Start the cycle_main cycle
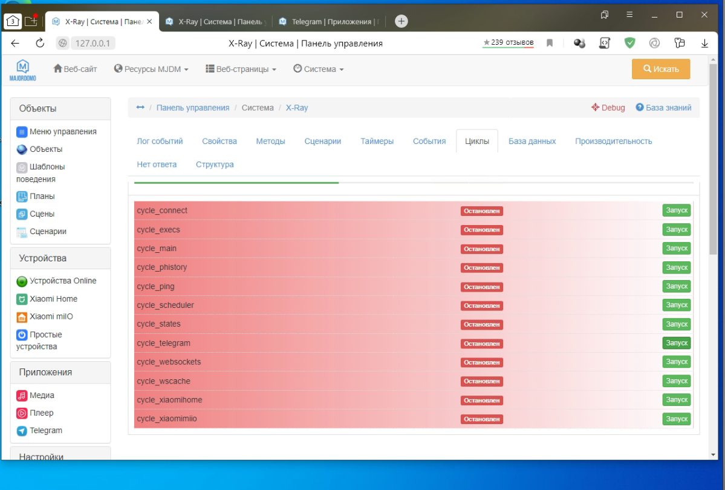Screen dimensions: 725x490 (676, 248)
